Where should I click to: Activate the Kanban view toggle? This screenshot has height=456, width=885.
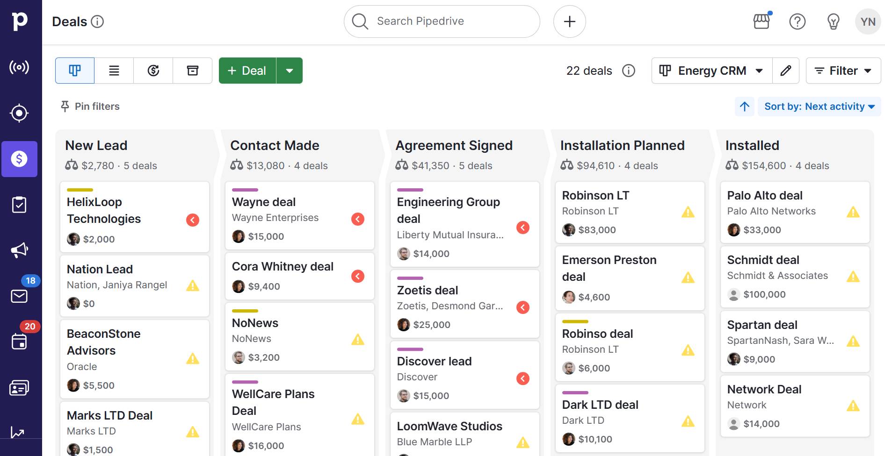74,71
